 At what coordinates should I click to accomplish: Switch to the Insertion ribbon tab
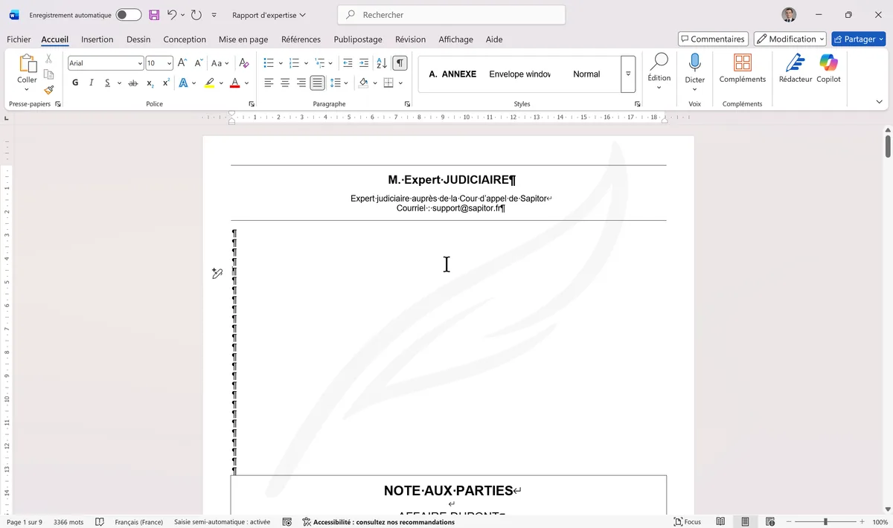pyautogui.click(x=97, y=39)
